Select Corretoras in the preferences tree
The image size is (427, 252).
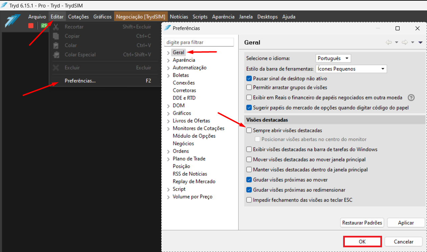[184, 90]
